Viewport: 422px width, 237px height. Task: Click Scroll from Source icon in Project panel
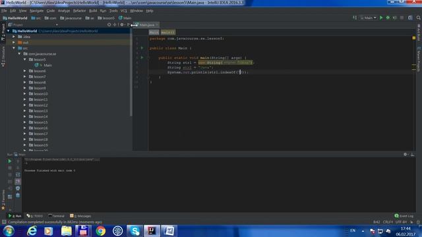109,25
